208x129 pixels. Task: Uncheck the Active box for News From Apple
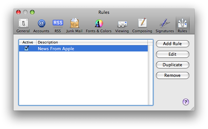(26, 48)
